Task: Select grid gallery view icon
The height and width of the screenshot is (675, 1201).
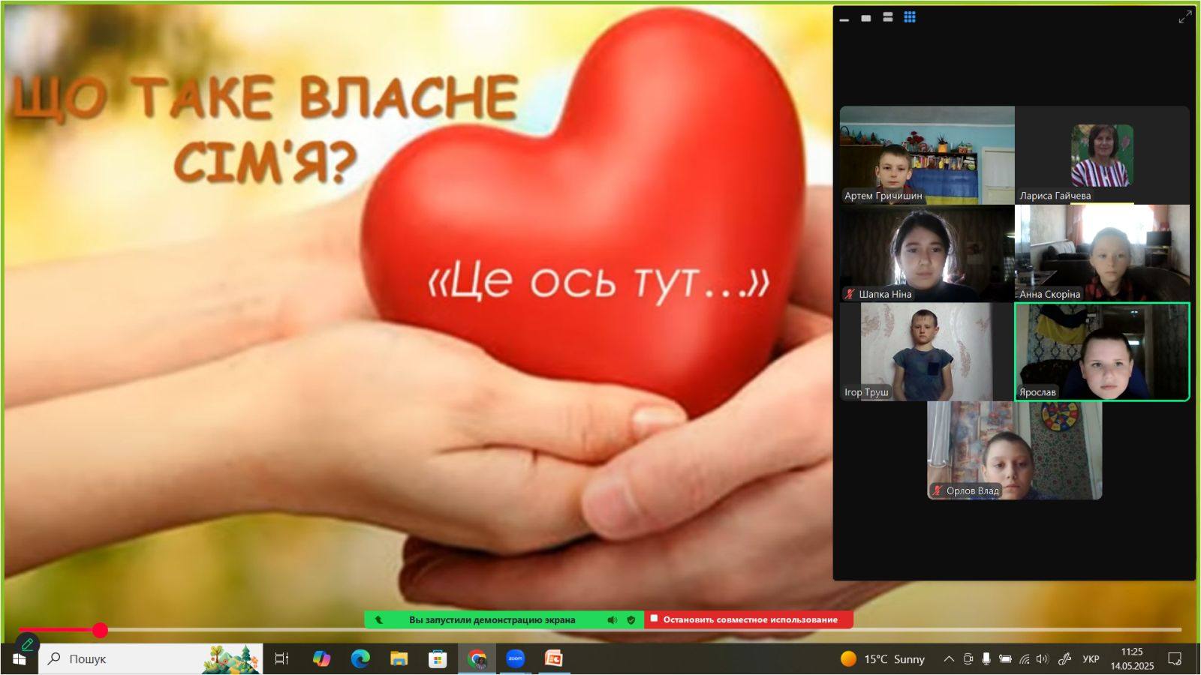Action: [910, 17]
